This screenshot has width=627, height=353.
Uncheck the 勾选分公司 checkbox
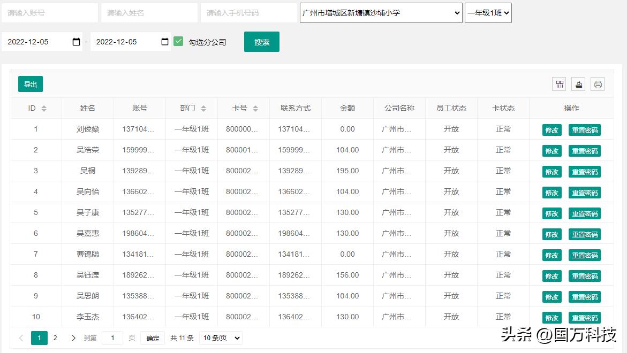point(178,41)
